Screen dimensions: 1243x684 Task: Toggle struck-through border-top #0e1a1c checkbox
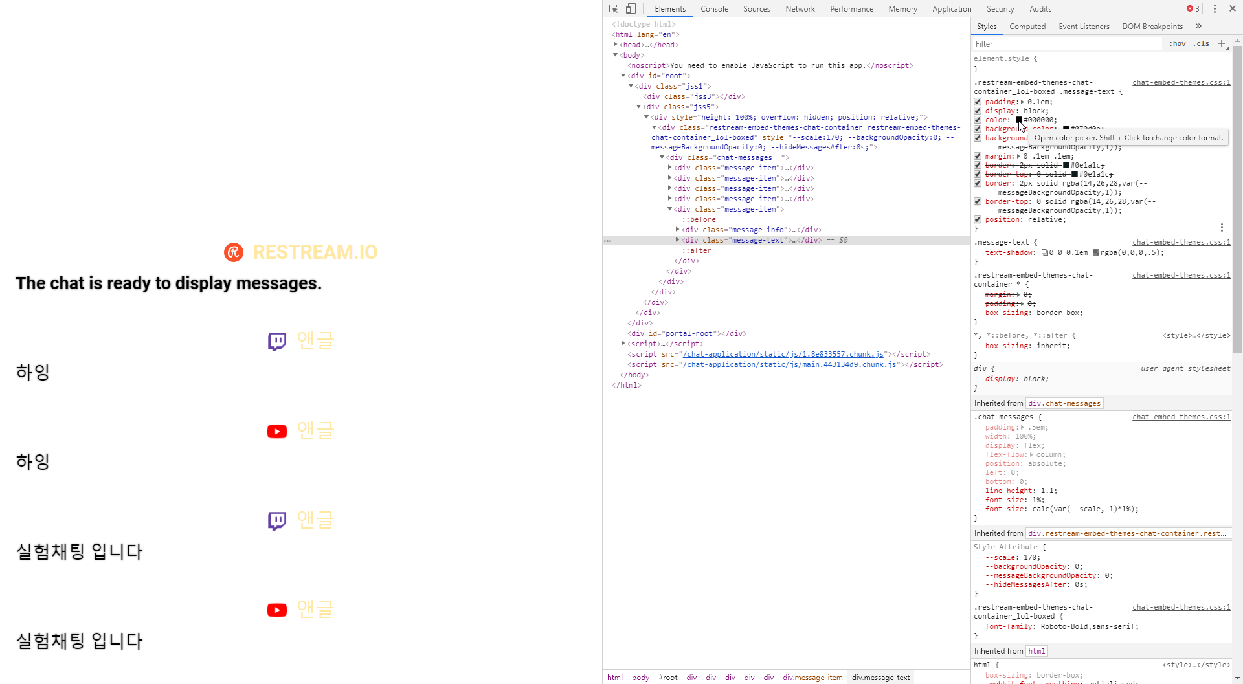pos(978,174)
